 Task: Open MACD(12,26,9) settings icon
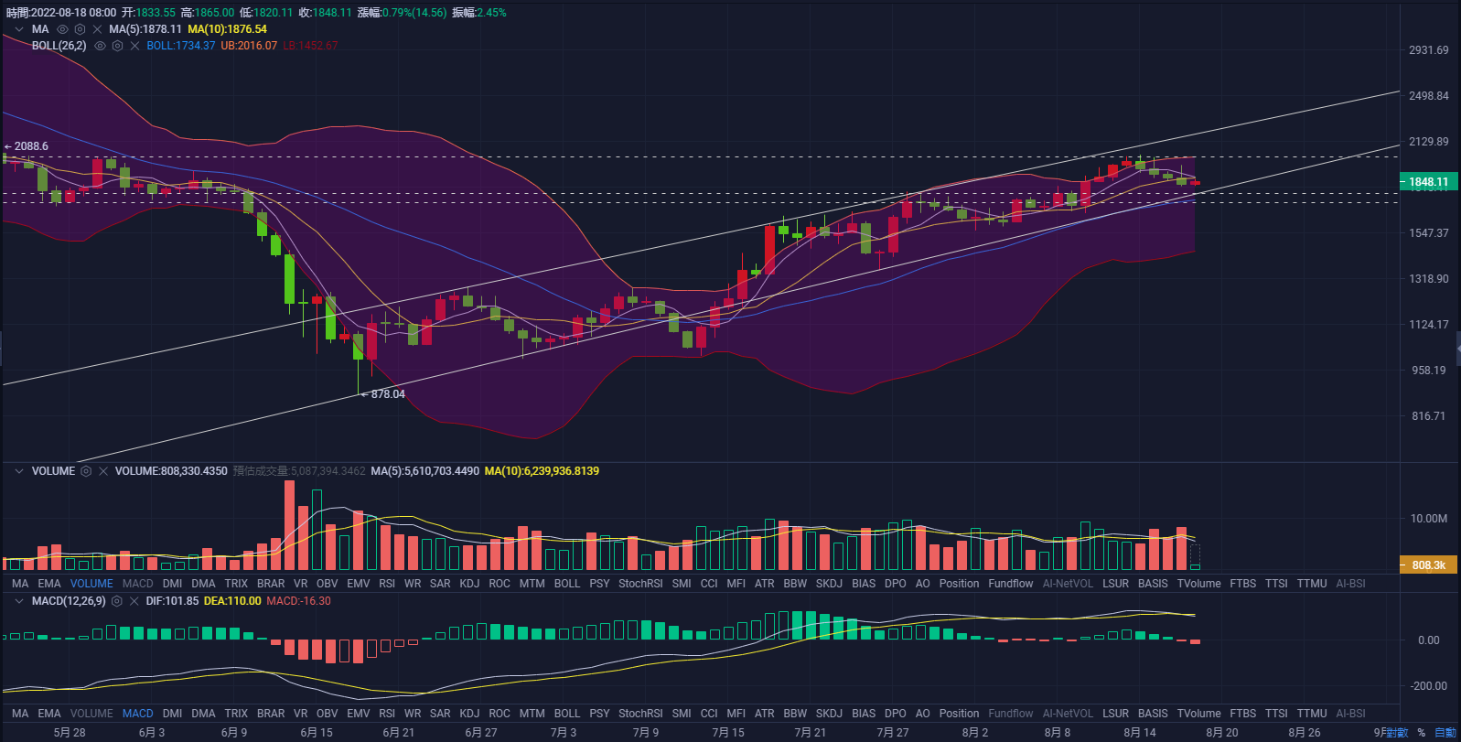pyautogui.click(x=116, y=601)
